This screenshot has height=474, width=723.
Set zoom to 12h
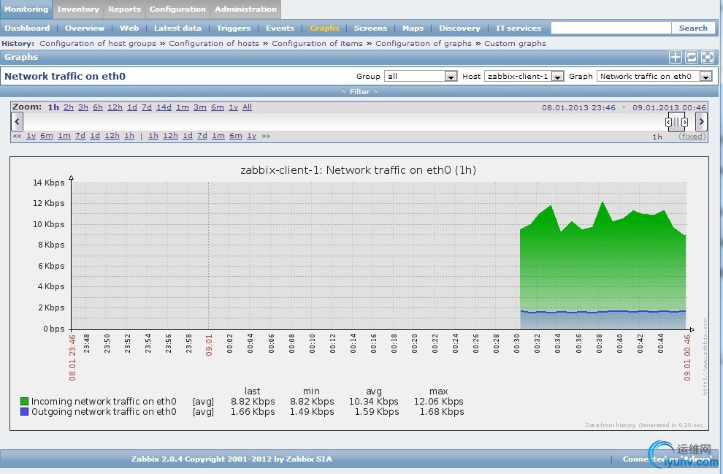pyautogui.click(x=115, y=107)
